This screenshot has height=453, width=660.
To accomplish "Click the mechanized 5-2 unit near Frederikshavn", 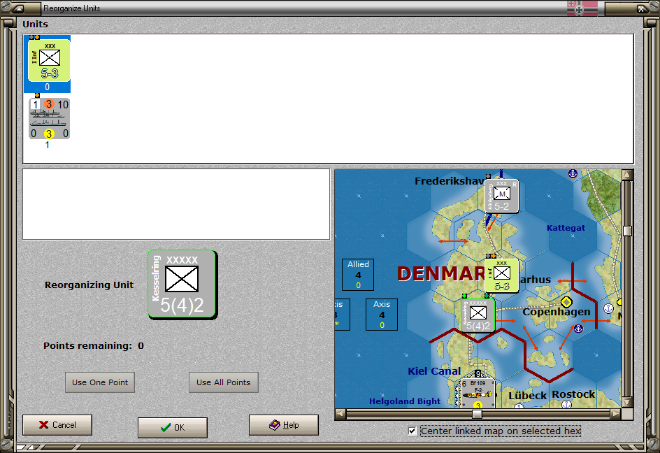I will point(501,196).
